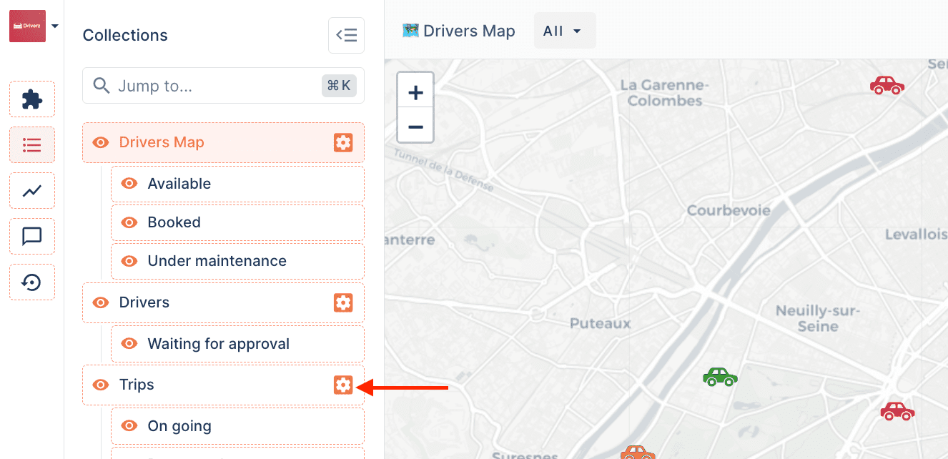This screenshot has width=948, height=459.
Task: Hide the Under maintenance segment via eye
Action: 129,261
